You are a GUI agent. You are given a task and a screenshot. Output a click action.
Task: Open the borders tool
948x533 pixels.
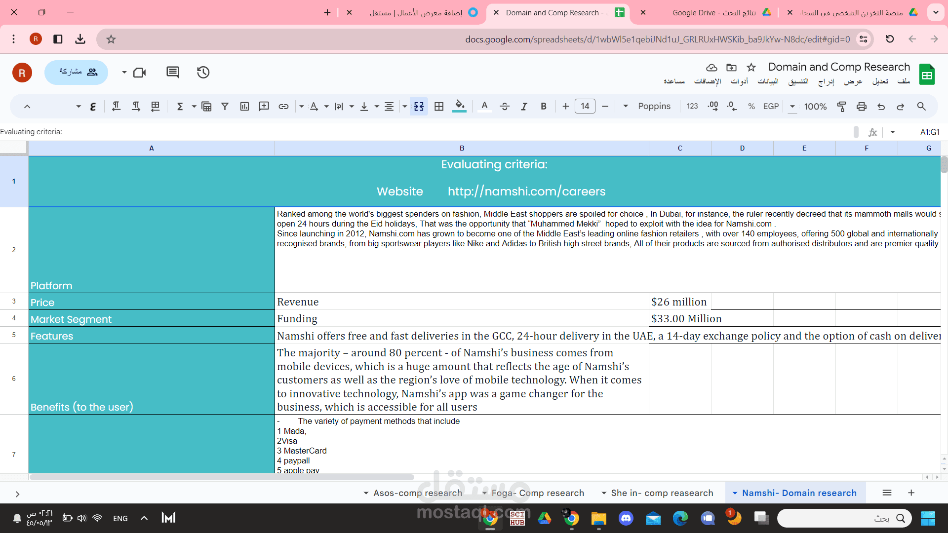tap(439, 106)
